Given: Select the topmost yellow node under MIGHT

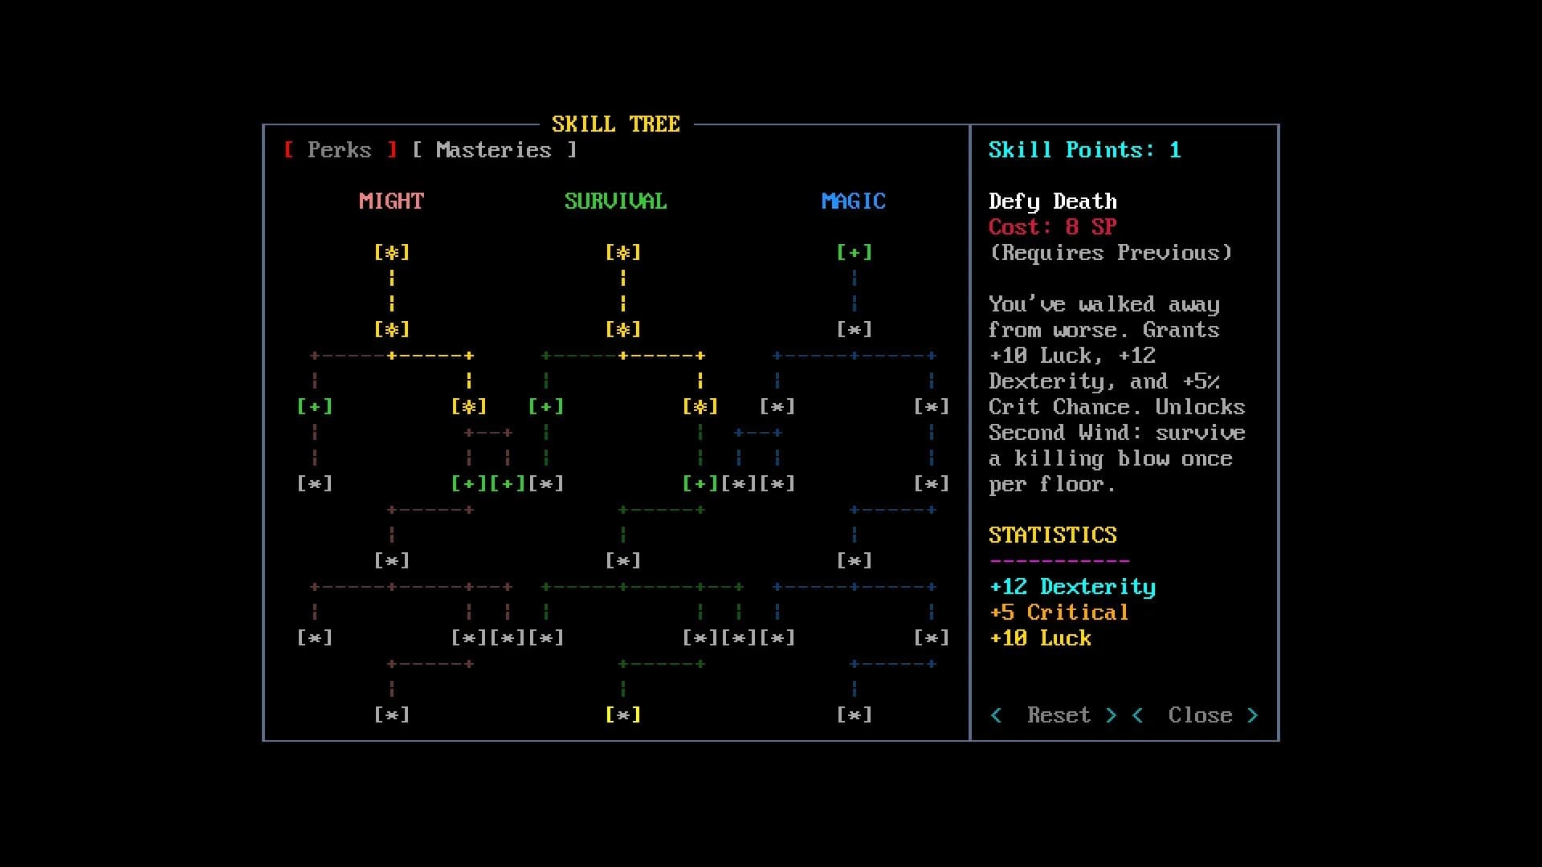Looking at the screenshot, I should coord(392,252).
